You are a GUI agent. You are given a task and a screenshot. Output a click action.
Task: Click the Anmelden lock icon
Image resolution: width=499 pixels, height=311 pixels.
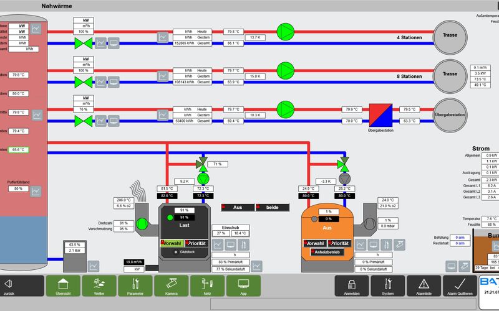tap(352, 286)
